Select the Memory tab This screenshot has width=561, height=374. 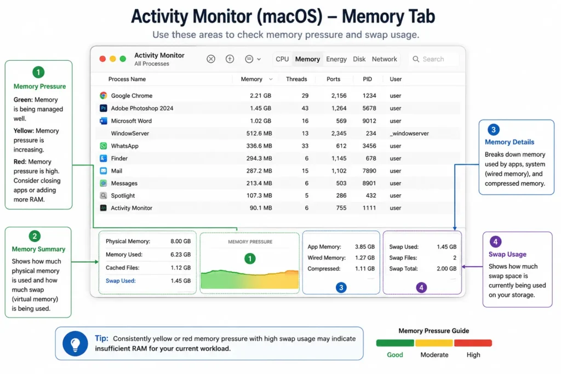(x=307, y=59)
